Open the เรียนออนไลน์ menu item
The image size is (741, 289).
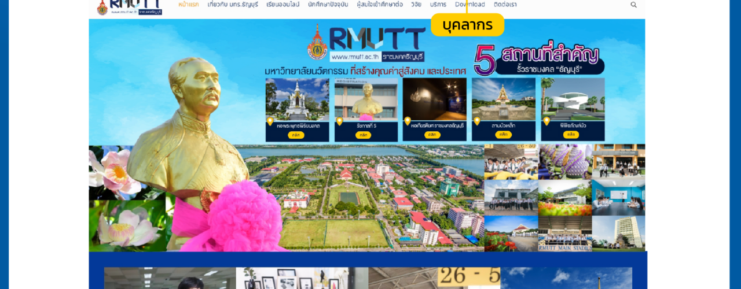[283, 5]
